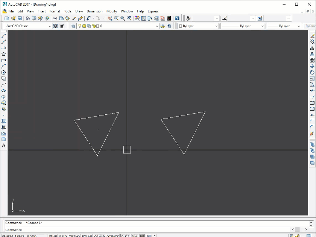Toggle OSNAP in status bar
Image resolution: width=316 pixels, height=237 pixels.
(99, 236)
